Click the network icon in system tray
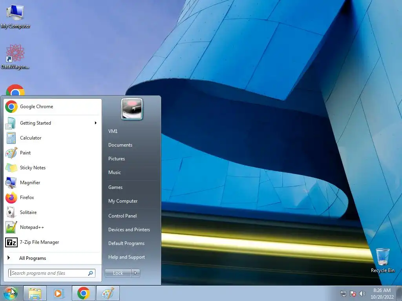Screen dimensions: 402x301 point(343,294)
